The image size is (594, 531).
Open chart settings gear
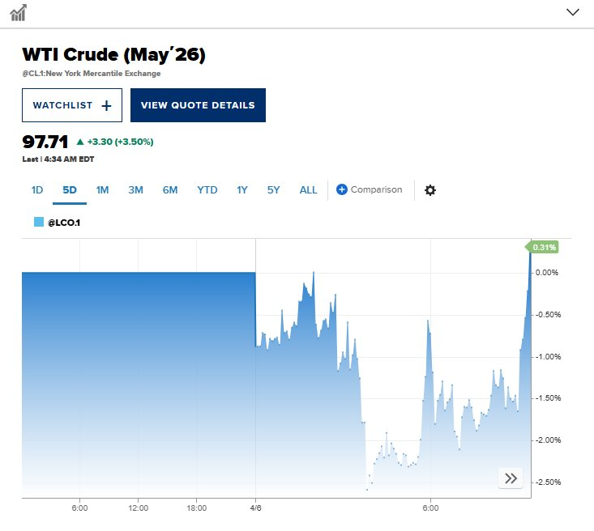click(430, 190)
